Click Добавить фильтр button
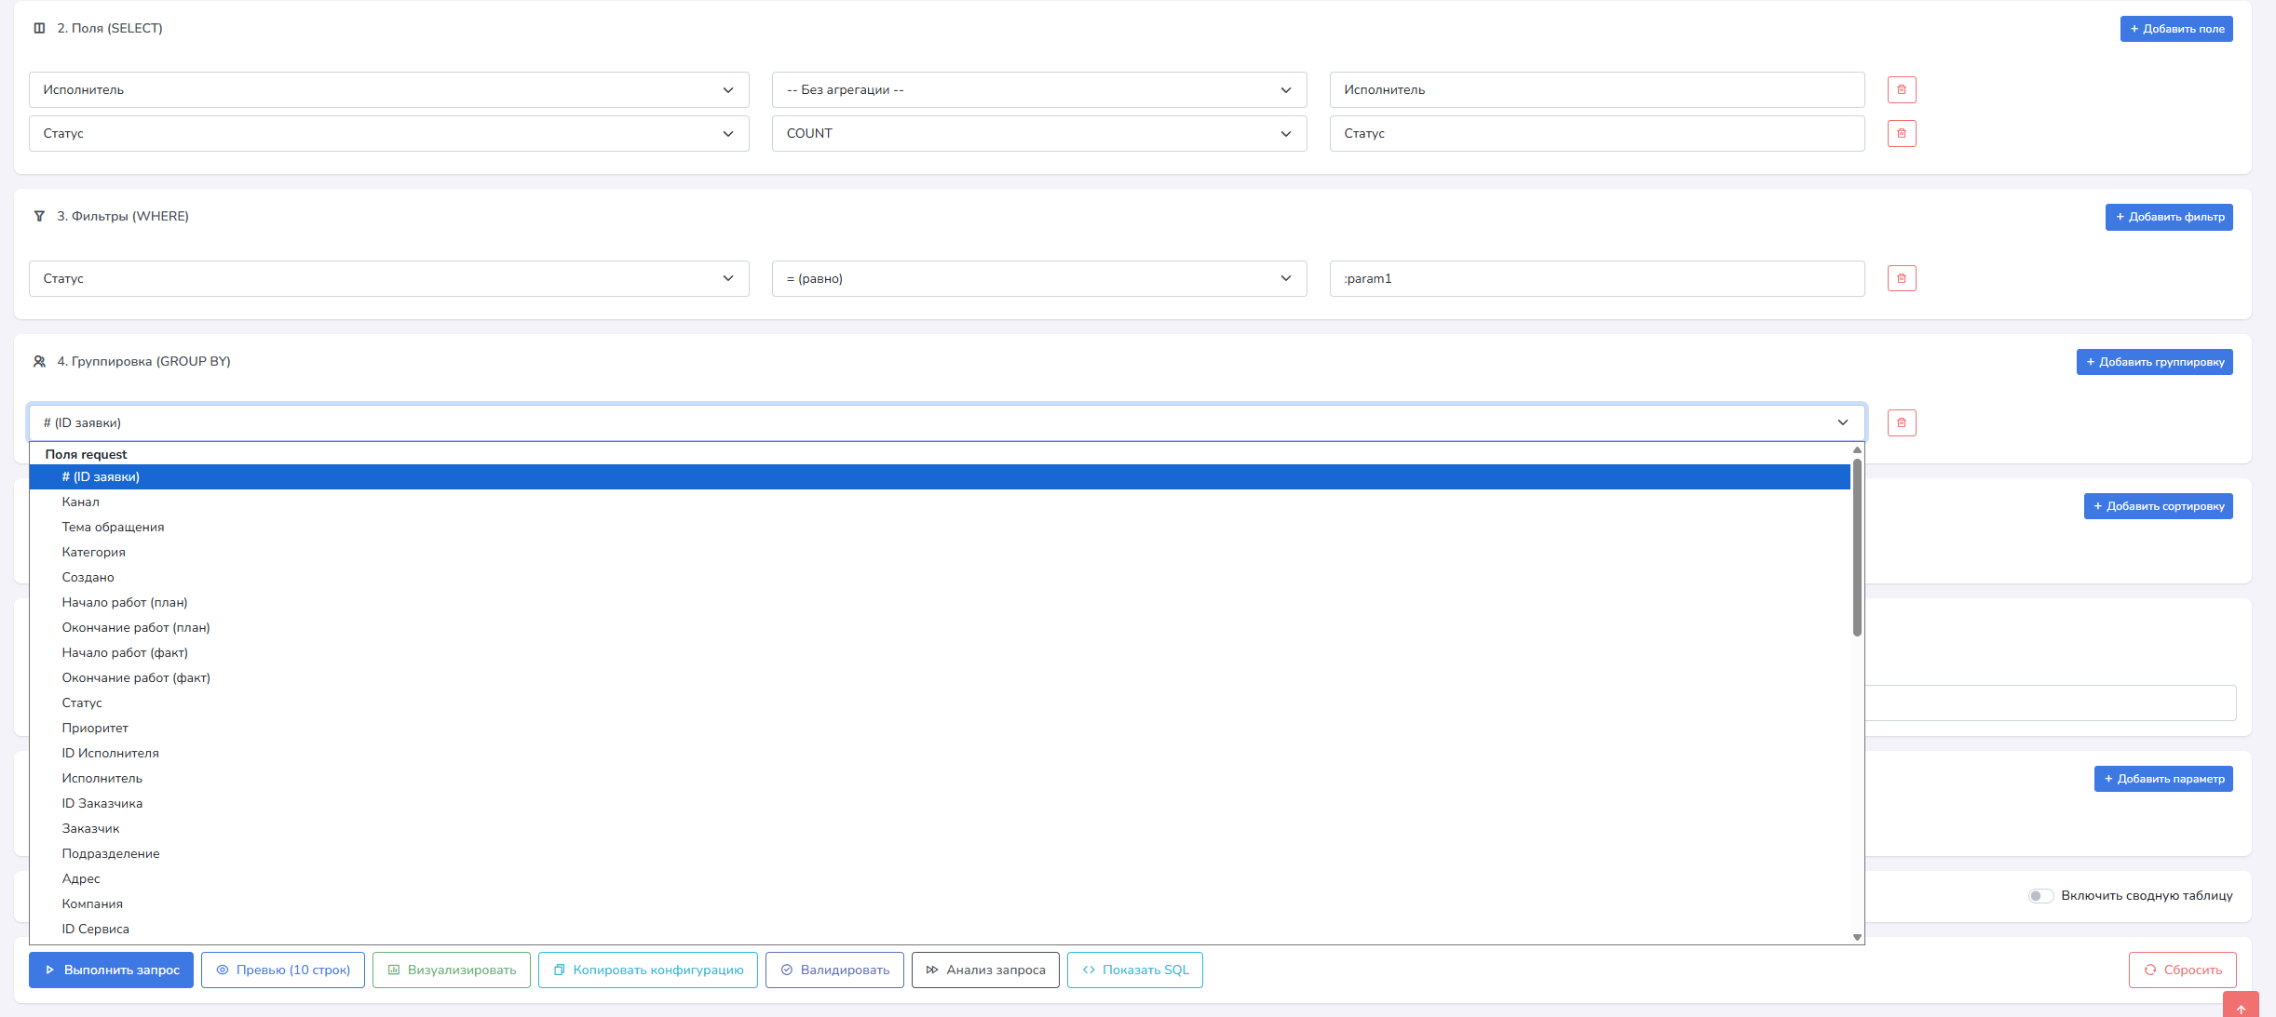This screenshot has height=1017, width=2276. pyautogui.click(x=2168, y=217)
